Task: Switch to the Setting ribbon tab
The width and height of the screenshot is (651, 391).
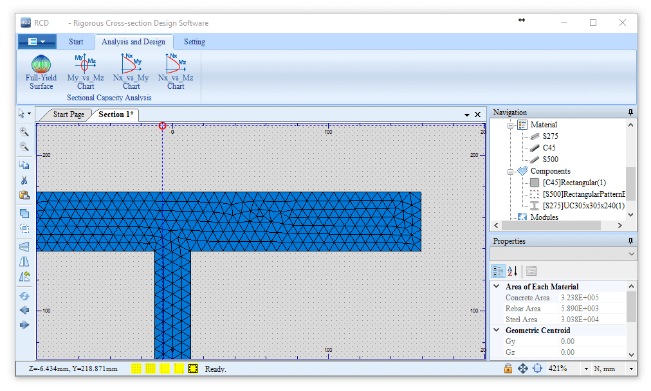Action: tap(194, 42)
